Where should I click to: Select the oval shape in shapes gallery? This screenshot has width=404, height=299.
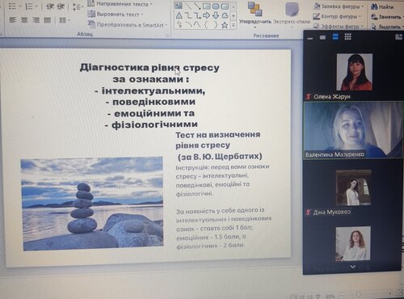(x=216, y=6)
